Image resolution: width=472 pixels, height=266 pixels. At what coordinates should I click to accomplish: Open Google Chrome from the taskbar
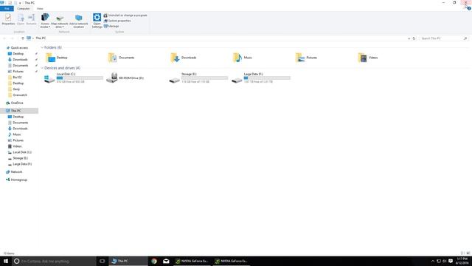pos(154,261)
